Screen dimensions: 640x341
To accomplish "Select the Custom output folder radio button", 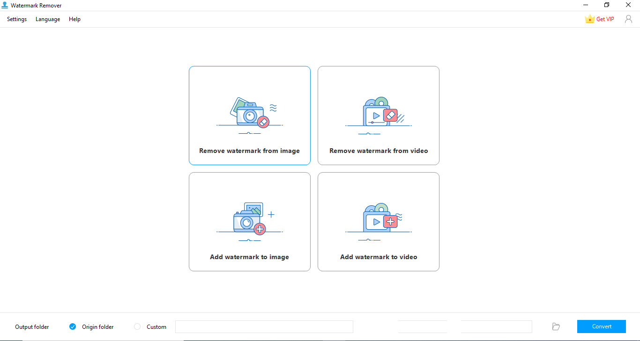I will [137, 326].
